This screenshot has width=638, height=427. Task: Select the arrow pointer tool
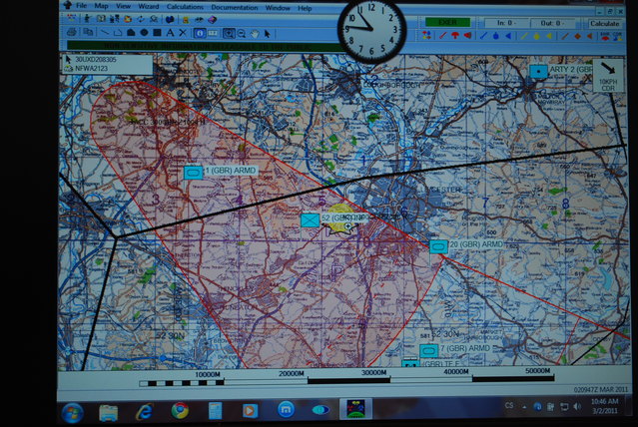pos(268,33)
